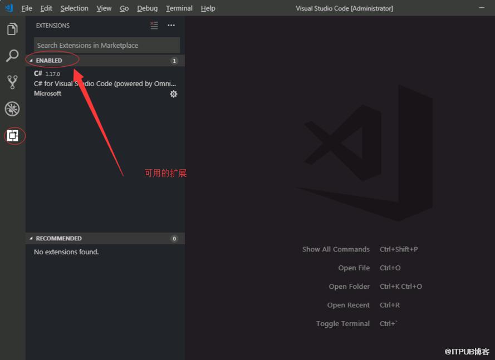495x360 pixels.
Task: Open the Go menu
Action: (x=124, y=8)
